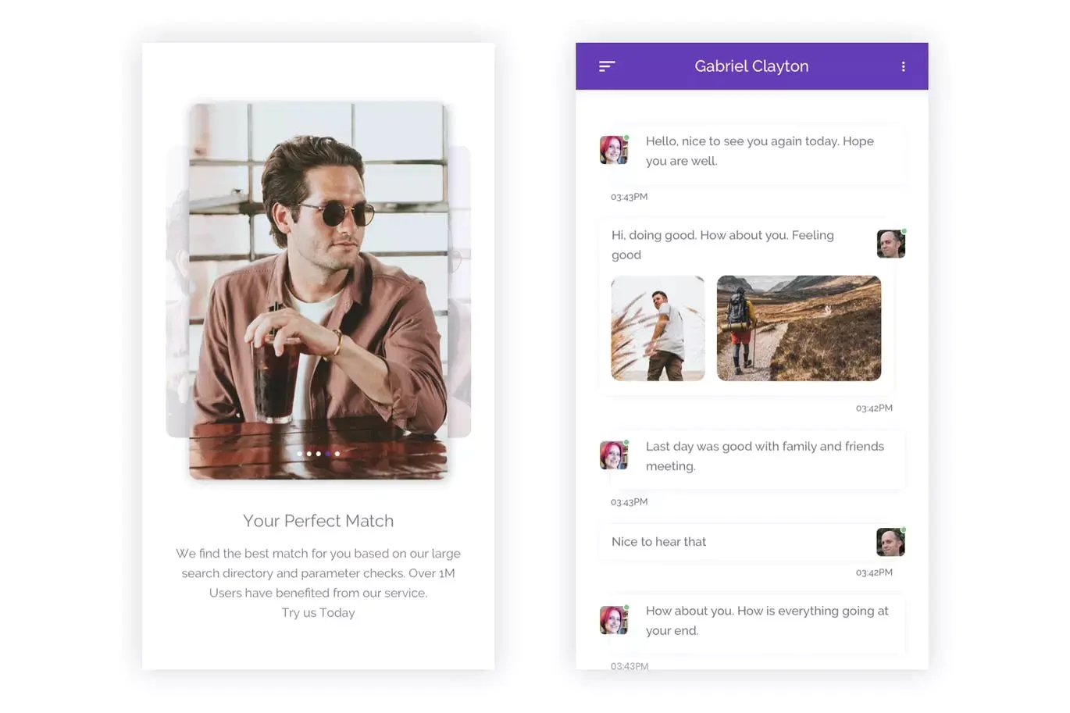Open the three-dot options menu
Screen dimensions: 1070x713
click(x=903, y=66)
